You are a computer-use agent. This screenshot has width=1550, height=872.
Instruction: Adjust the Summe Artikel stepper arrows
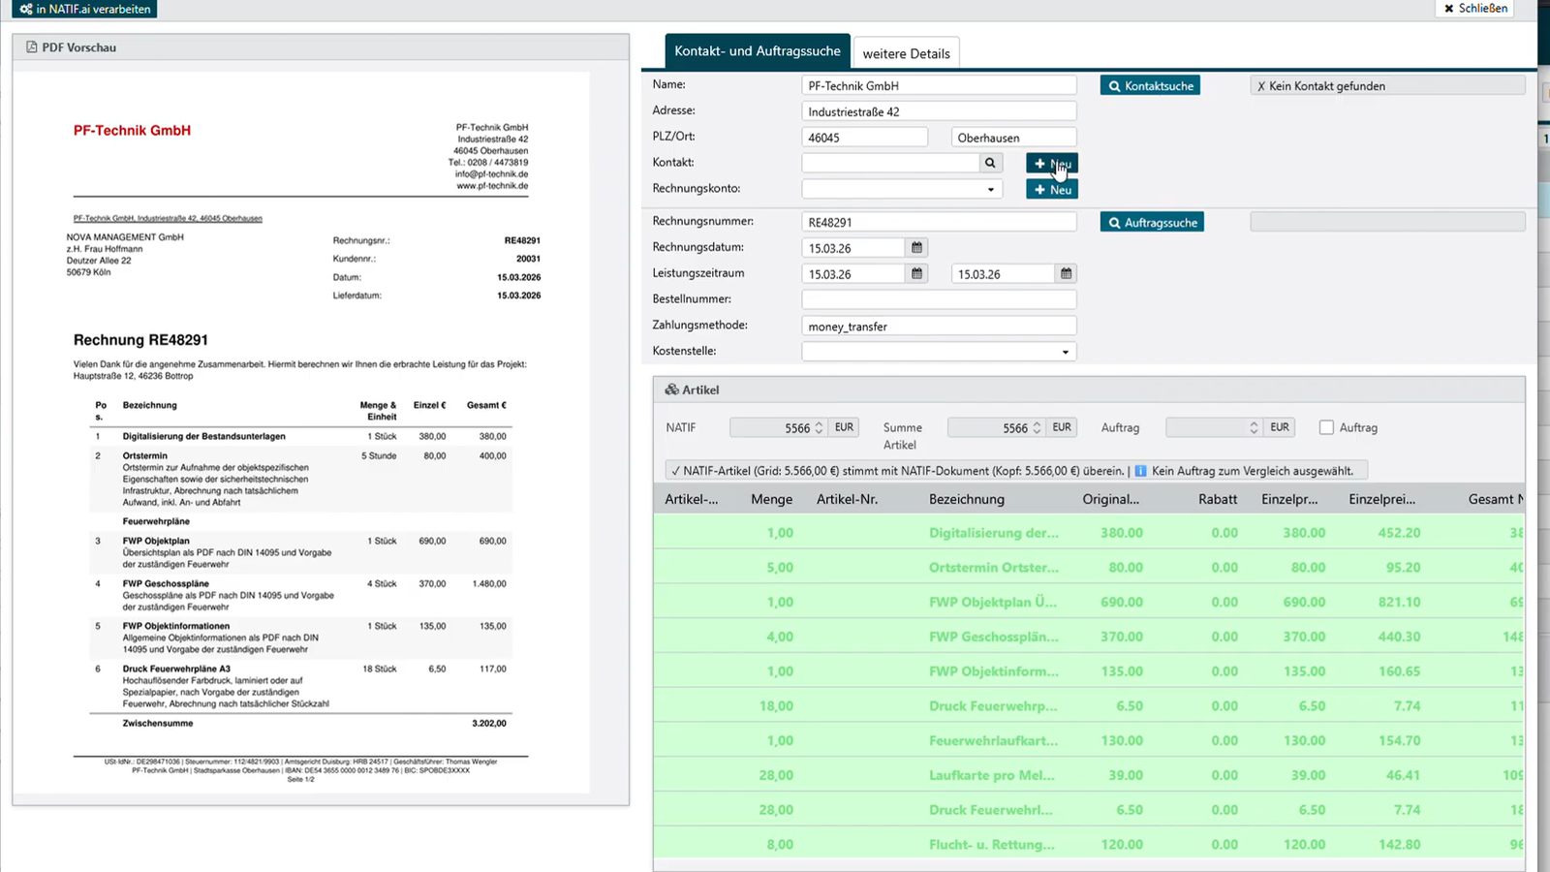coord(1037,427)
